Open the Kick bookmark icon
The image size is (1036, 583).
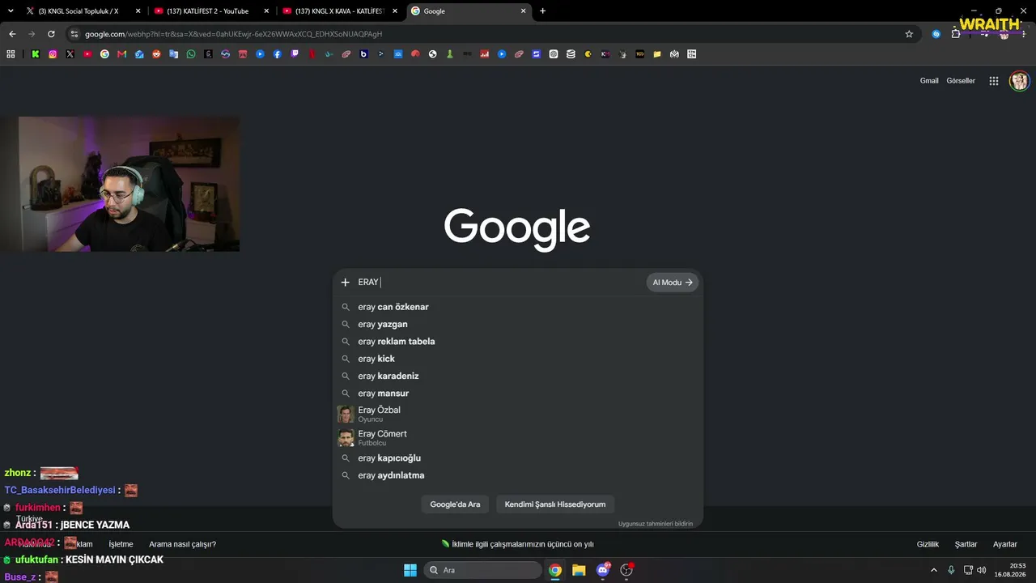click(x=36, y=54)
